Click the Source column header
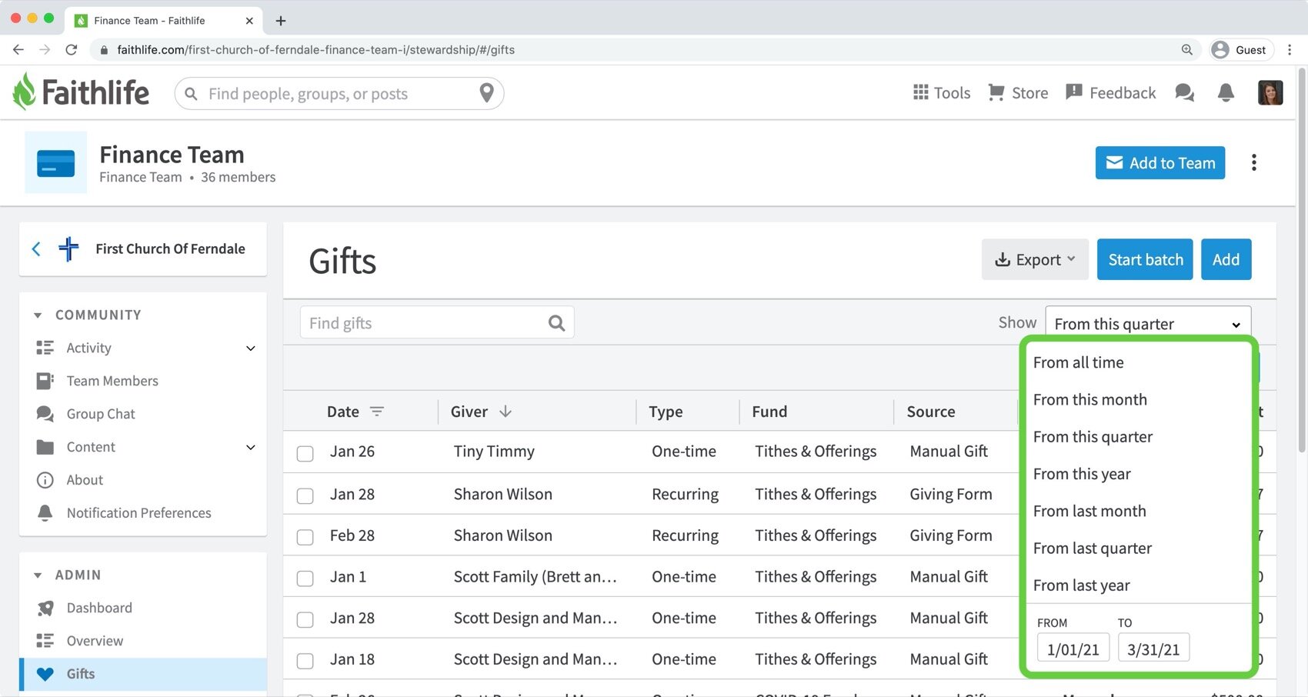 pyautogui.click(x=931, y=412)
